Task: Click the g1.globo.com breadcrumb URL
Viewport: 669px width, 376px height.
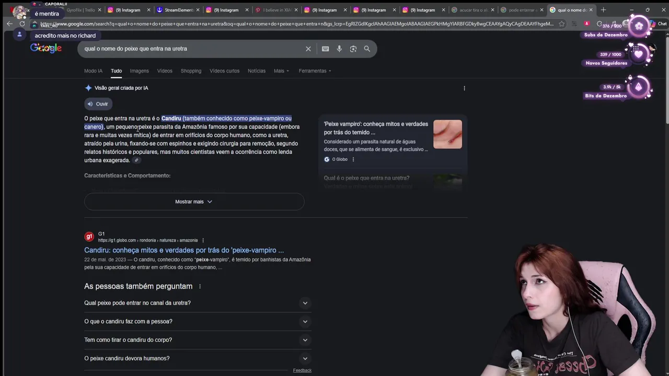Action: [148, 240]
